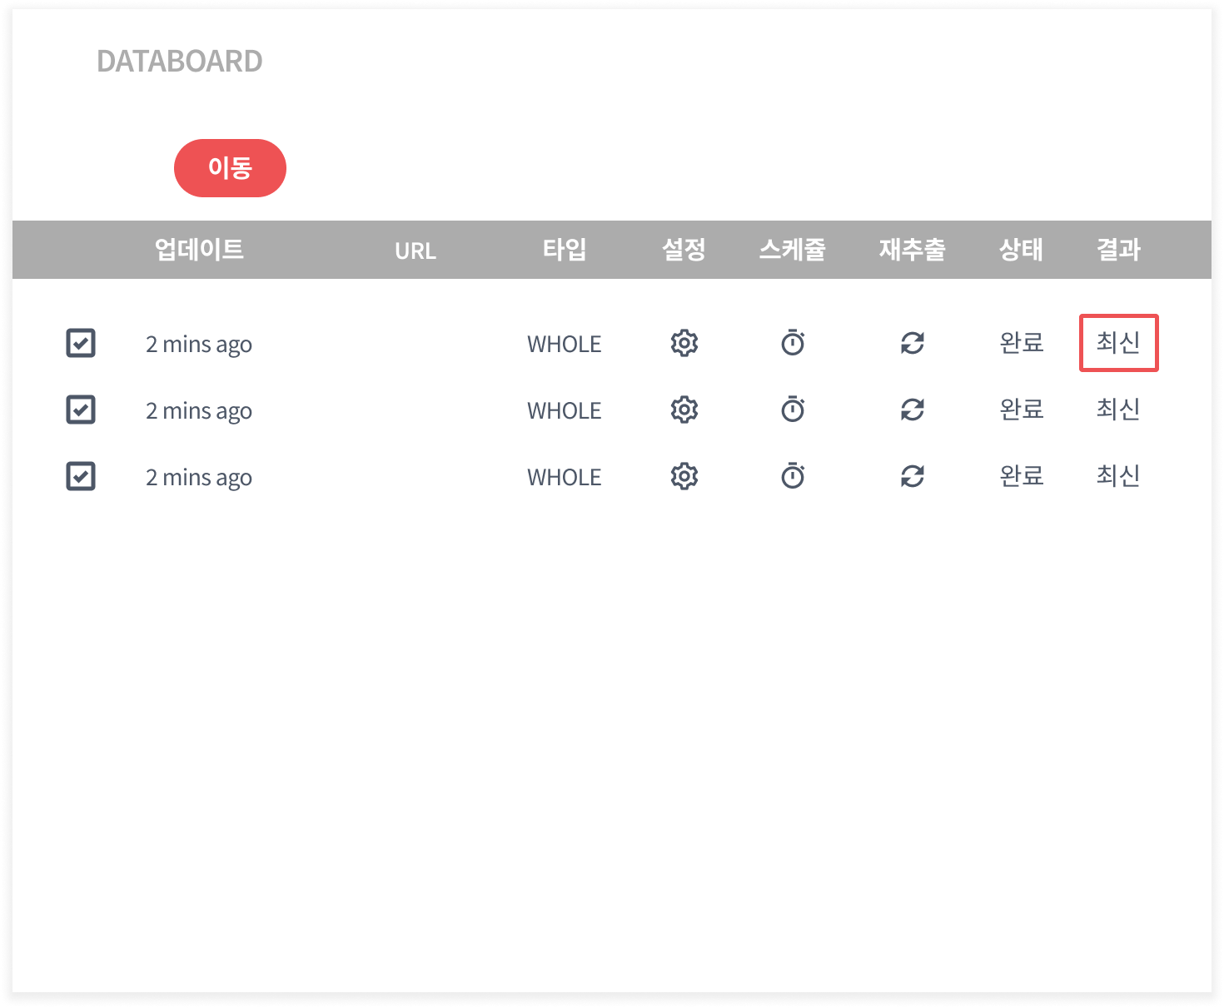Click the re-extract refresh icon in third row

point(913,476)
